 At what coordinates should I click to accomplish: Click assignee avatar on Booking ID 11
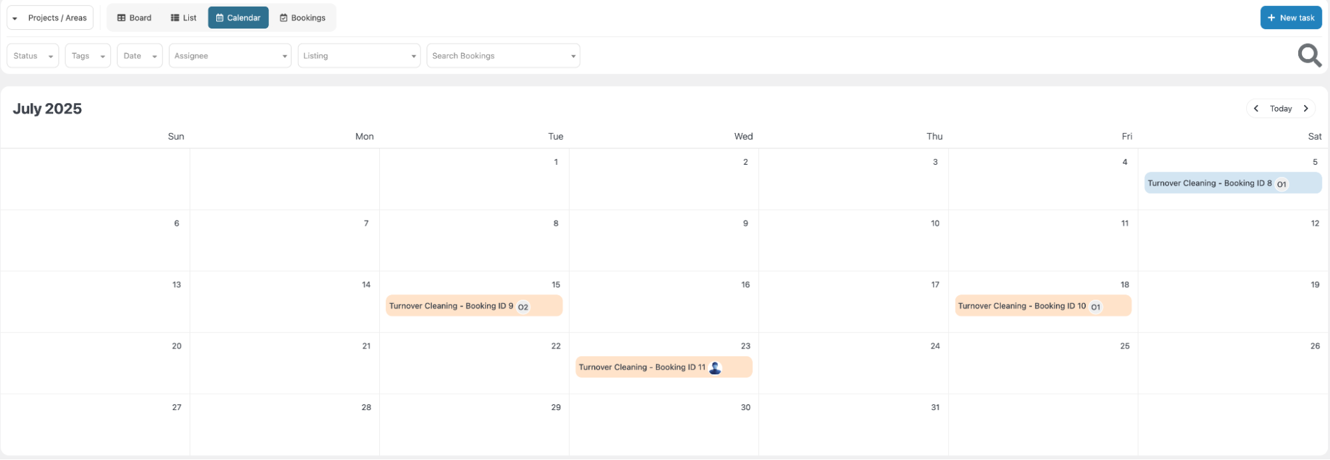(715, 368)
